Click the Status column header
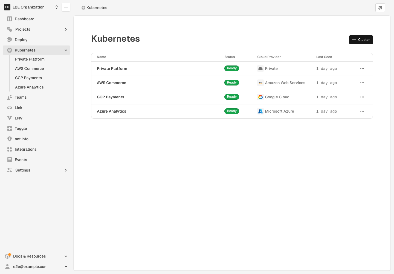Viewport: 394px width, 274px height. 230,57
